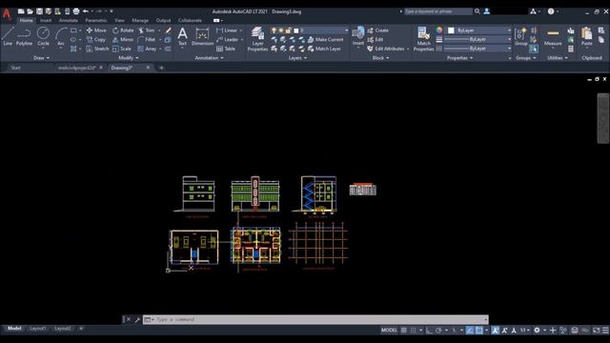Switch to Layout1 tab
This screenshot has width=610, height=343.
pos(38,329)
